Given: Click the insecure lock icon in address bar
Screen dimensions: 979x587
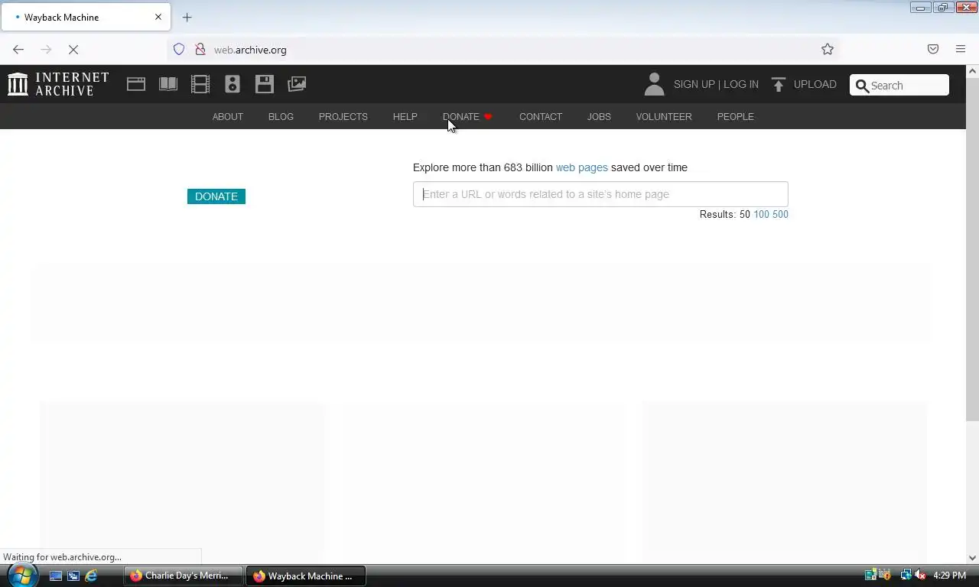Looking at the screenshot, I should coord(200,49).
